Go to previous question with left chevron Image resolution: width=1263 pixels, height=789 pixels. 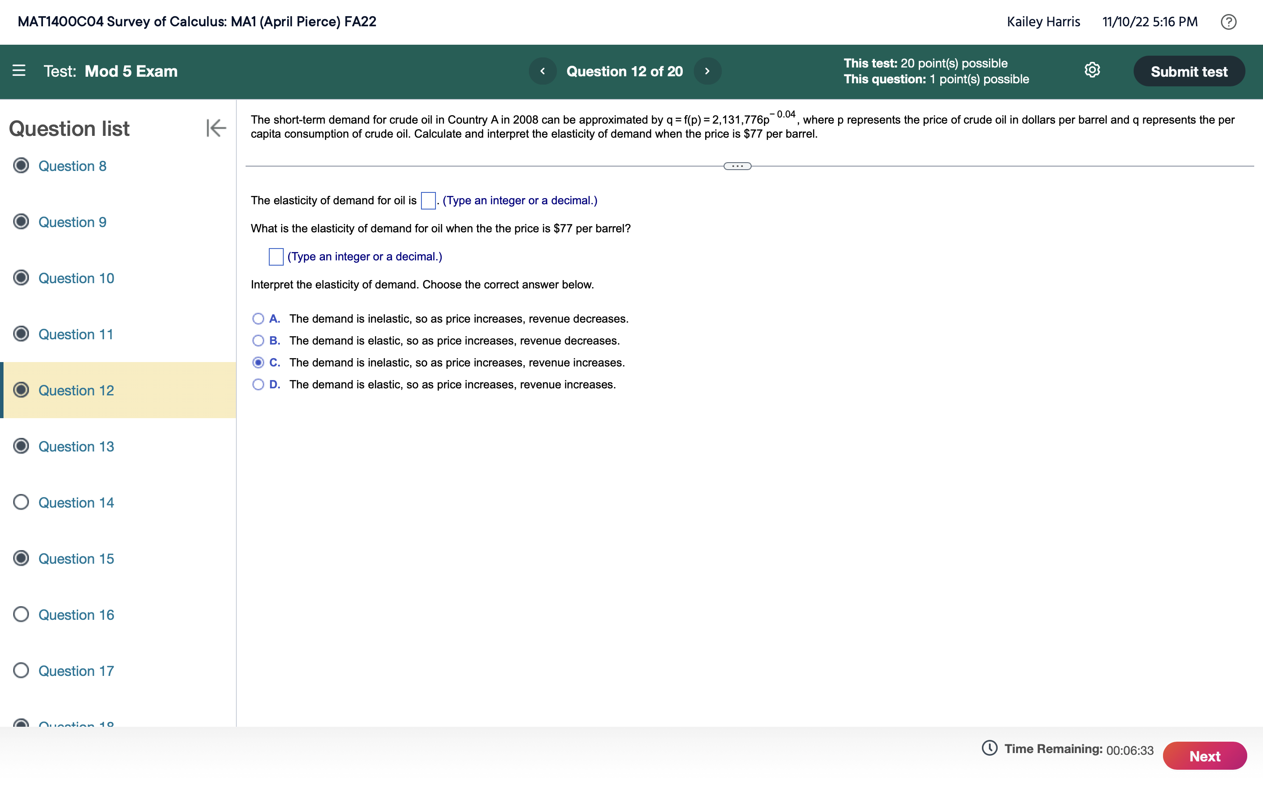pos(543,71)
